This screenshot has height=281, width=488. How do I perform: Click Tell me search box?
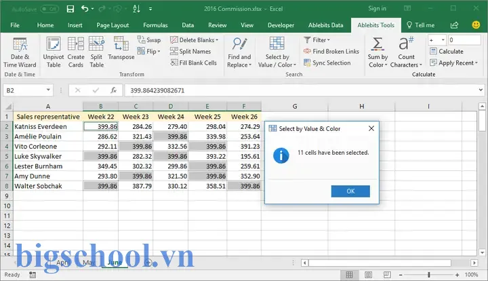[x=420, y=25]
